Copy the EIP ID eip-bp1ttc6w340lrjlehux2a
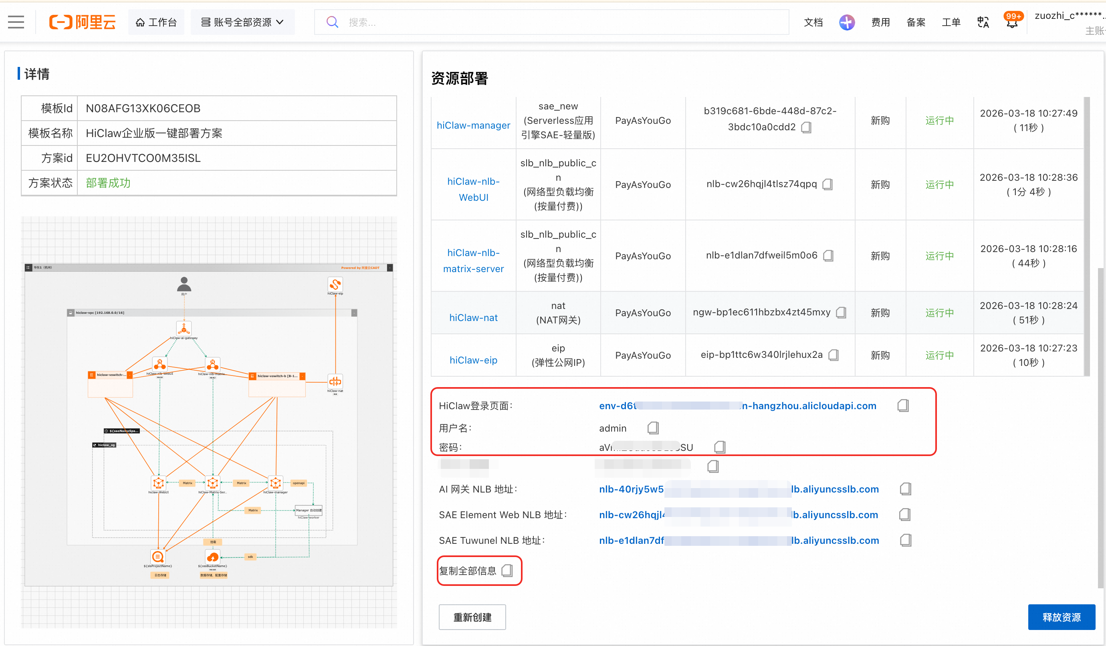Image resolution: width=1106 pixels, height=646 pixels. point(834,355)
